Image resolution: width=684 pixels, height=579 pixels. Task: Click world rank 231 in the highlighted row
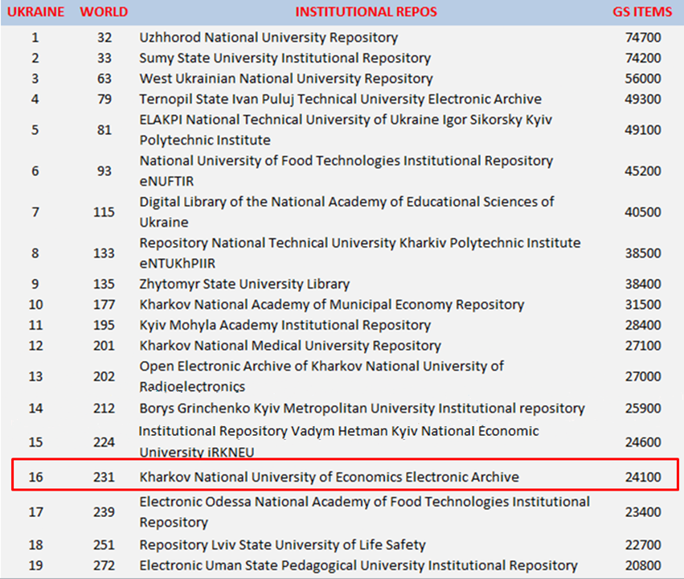click(104, 477)
